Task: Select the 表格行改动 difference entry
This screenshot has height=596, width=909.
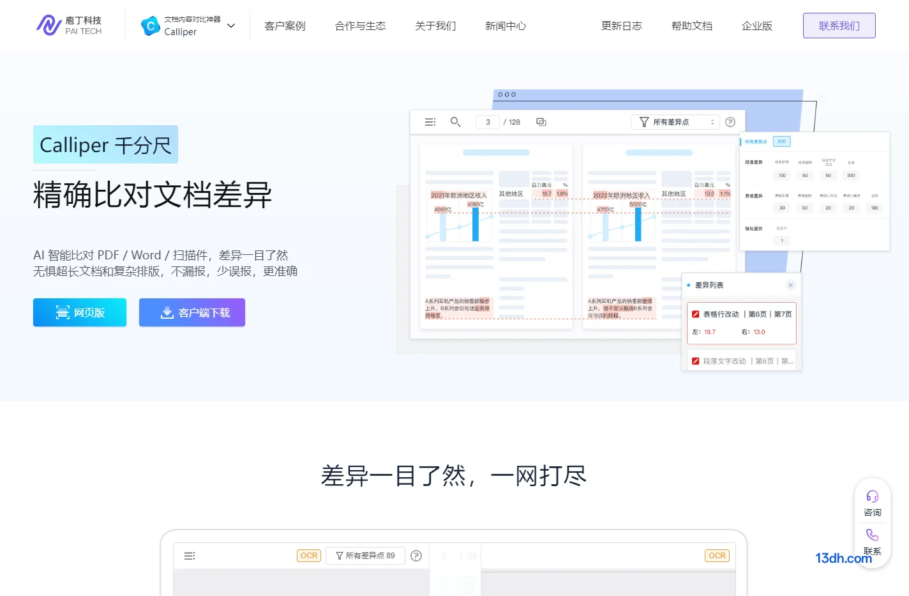Action: [x=742, y=323]
